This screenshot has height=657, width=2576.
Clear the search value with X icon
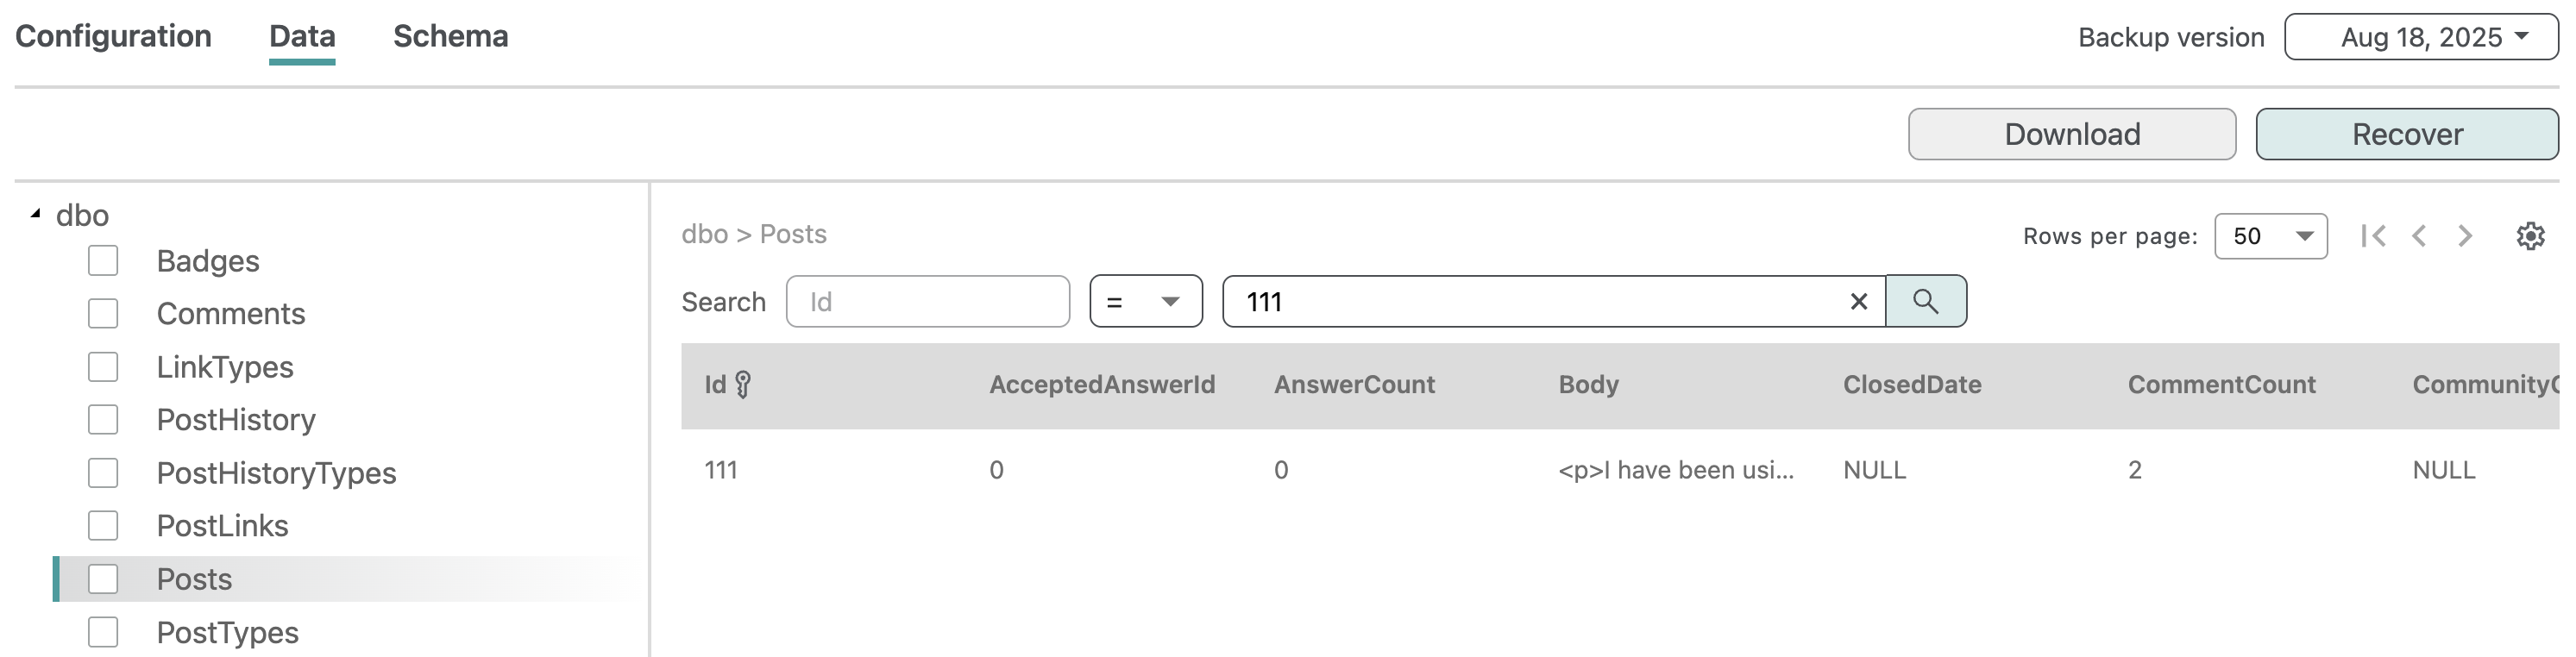pos(1858,301)
